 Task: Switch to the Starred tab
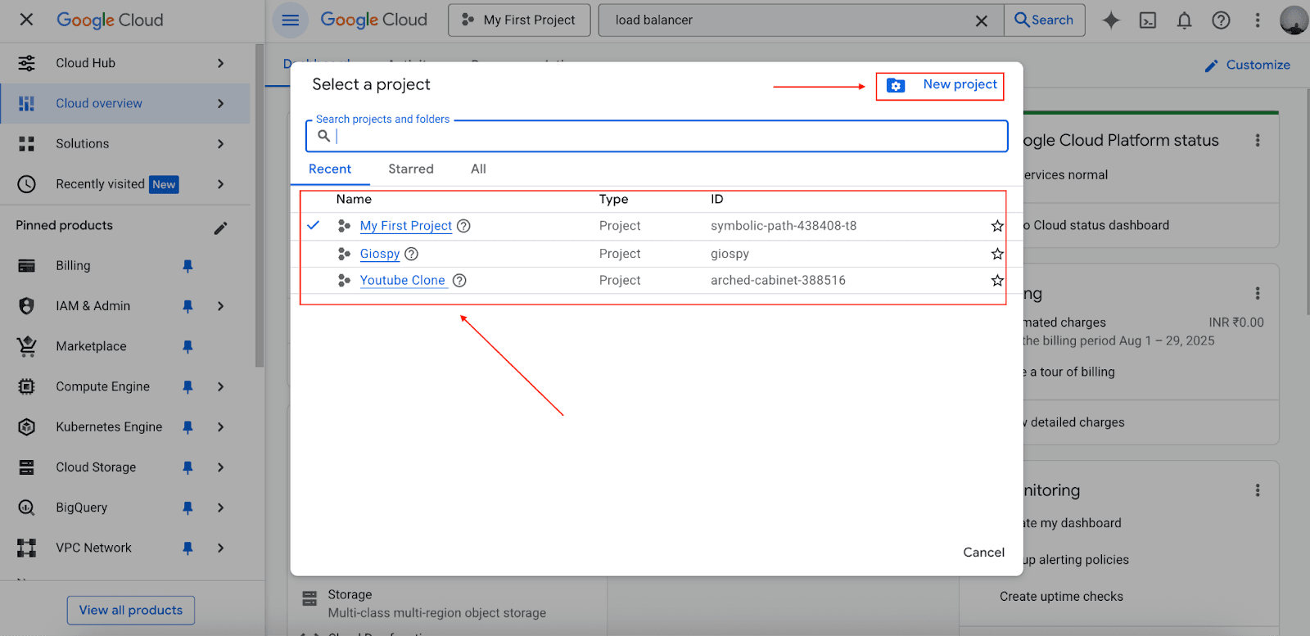click(x=411, y=169)
